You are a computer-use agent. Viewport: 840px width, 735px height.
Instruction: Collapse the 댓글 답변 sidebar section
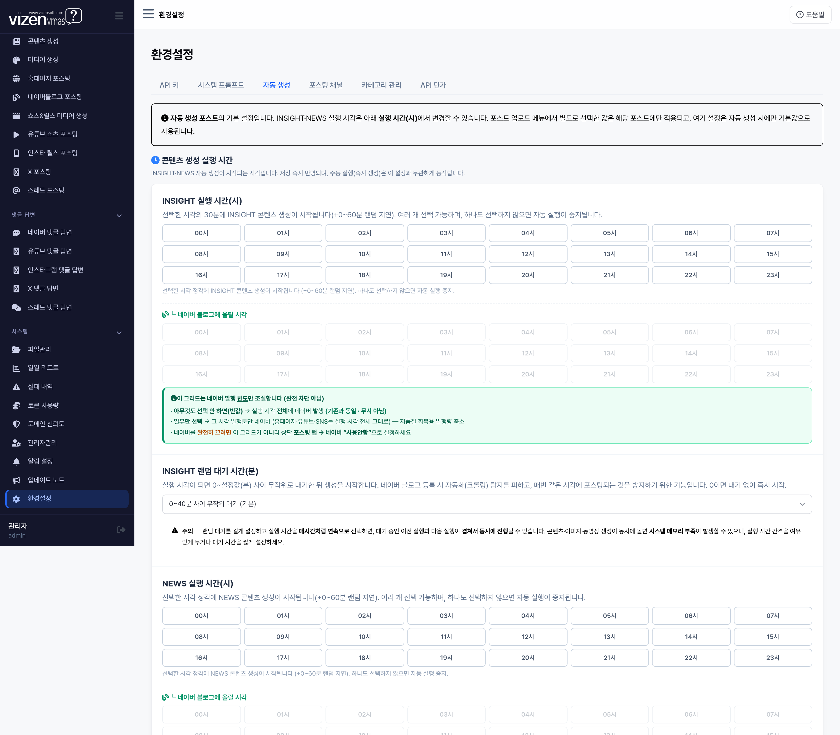(119, 215)
